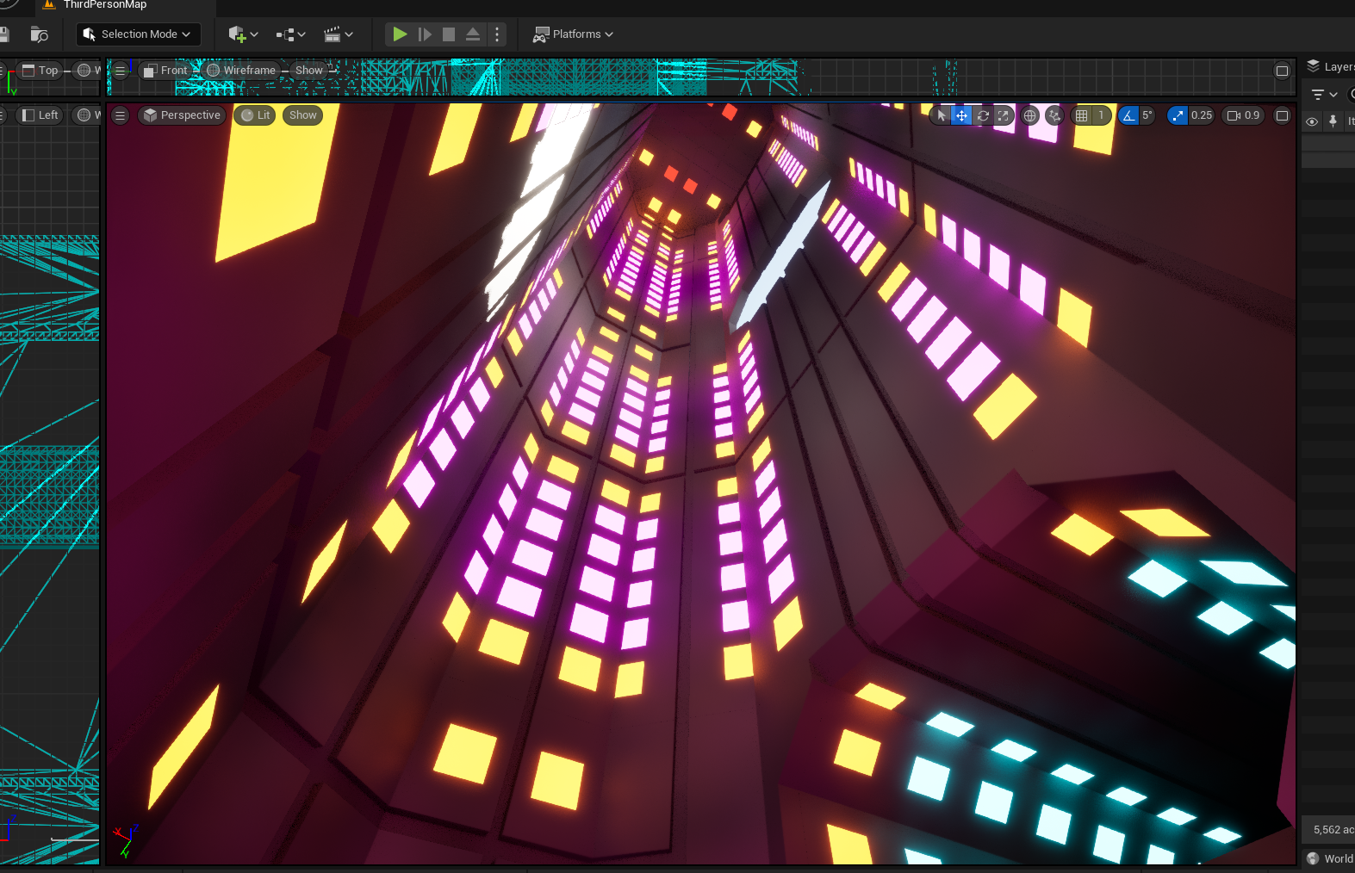Open perspective viewport hamburger options menu
Screen dimensions: 1355x873
click(x=121, y=115)
